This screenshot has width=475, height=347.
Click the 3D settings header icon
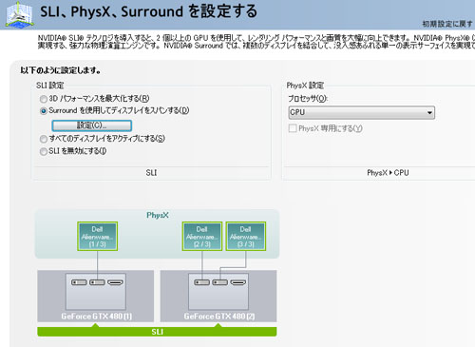pos(20,15)
